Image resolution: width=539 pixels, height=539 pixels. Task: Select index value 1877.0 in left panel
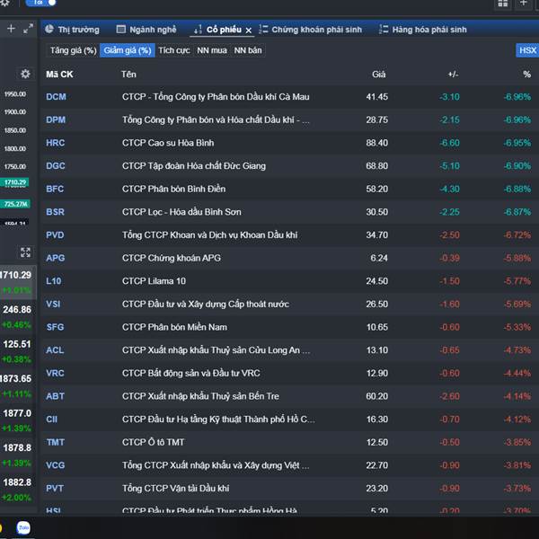17,413
